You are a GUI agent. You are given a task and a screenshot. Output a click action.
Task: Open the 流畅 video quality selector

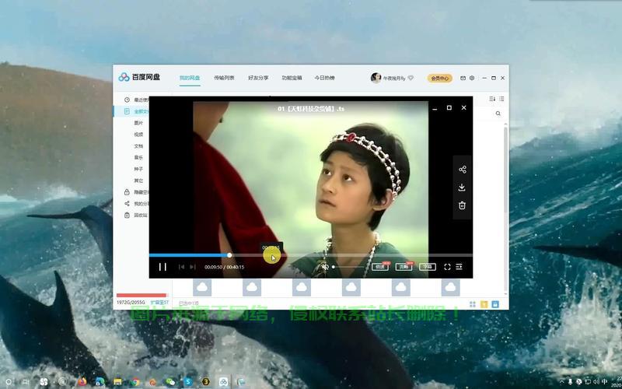[x=404, y=267]
